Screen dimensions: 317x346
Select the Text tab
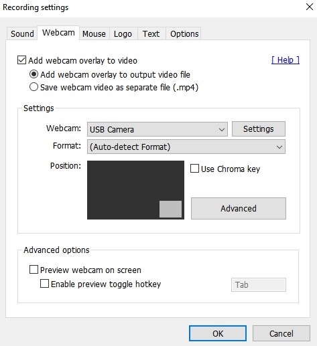pyautogui.click(x=151, y=34)
